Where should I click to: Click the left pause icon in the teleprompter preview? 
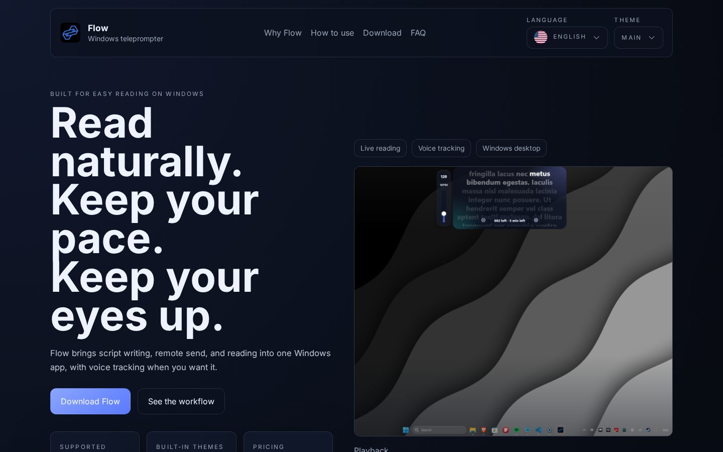(484, 220)
